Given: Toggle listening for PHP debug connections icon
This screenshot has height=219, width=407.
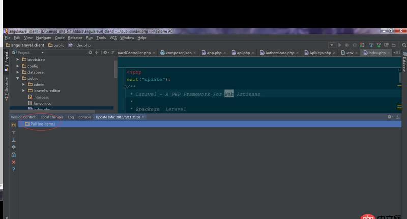Looking at the screenshot, I should point(362,45).
